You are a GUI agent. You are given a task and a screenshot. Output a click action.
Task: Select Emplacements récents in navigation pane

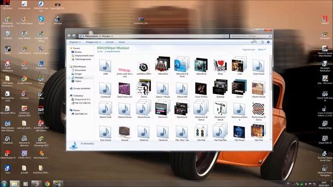point(82,56)
